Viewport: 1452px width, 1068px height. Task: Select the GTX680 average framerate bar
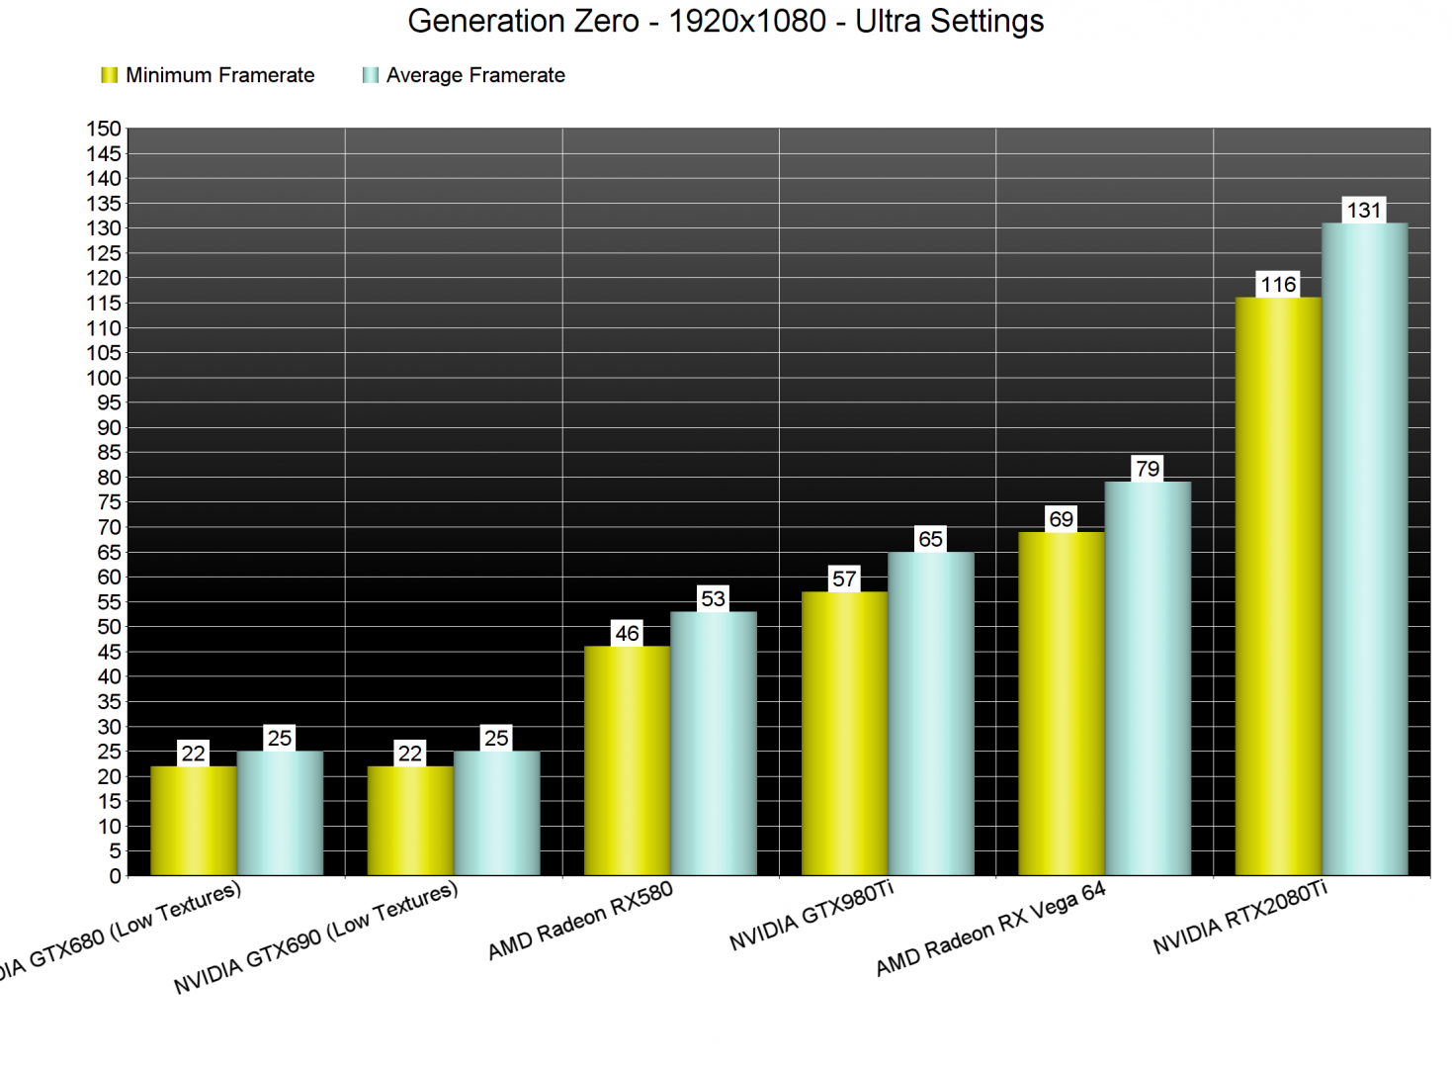pos(280,813)
